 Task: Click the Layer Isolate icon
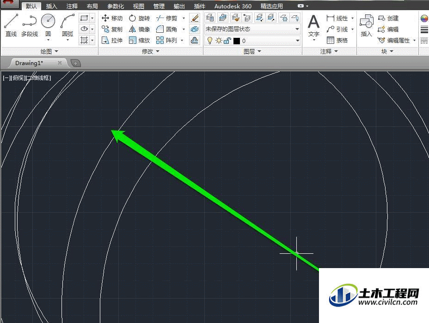click(259, 18)
